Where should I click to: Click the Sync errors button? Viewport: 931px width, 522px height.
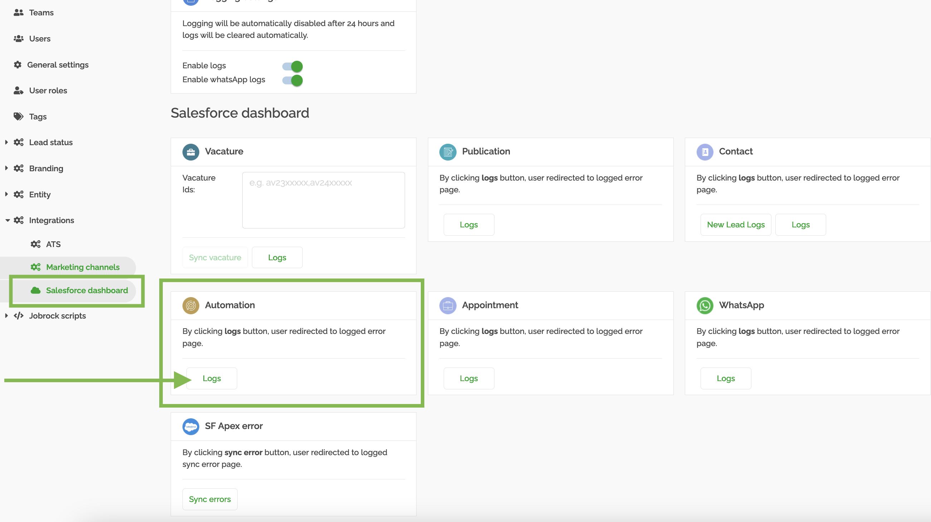point(210,499)
